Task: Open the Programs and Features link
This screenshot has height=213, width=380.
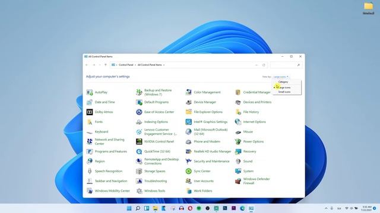Action: click(111, 151)
